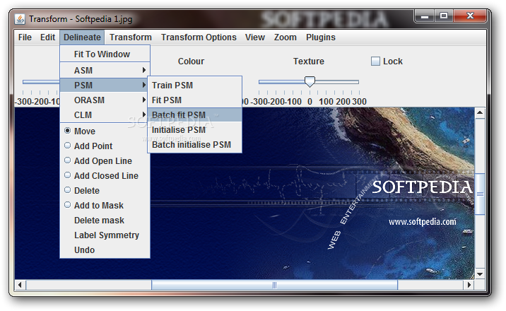The width and height of the screenshot is (506, 311).
Task: Maximize the Transform window
Action: (444, 16)
